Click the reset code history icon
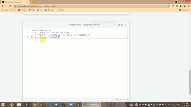Screen dimensions: 191x107 [x=118, y=25]
